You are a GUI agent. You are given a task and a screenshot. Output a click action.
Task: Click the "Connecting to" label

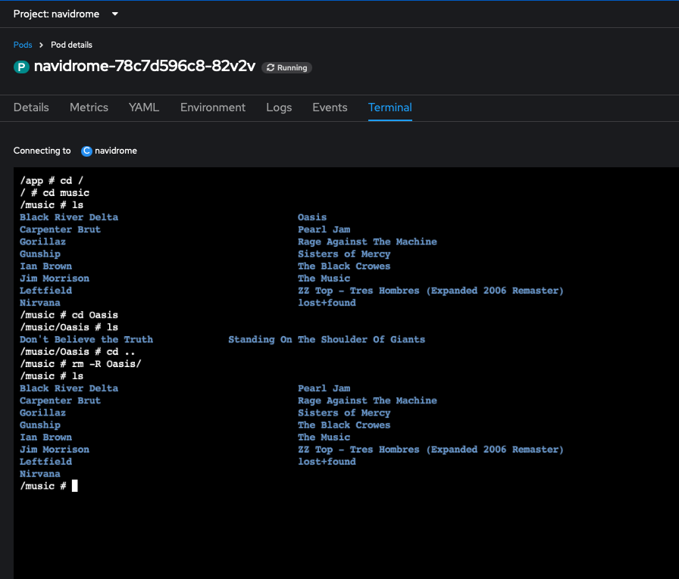(x=42, y=151)
